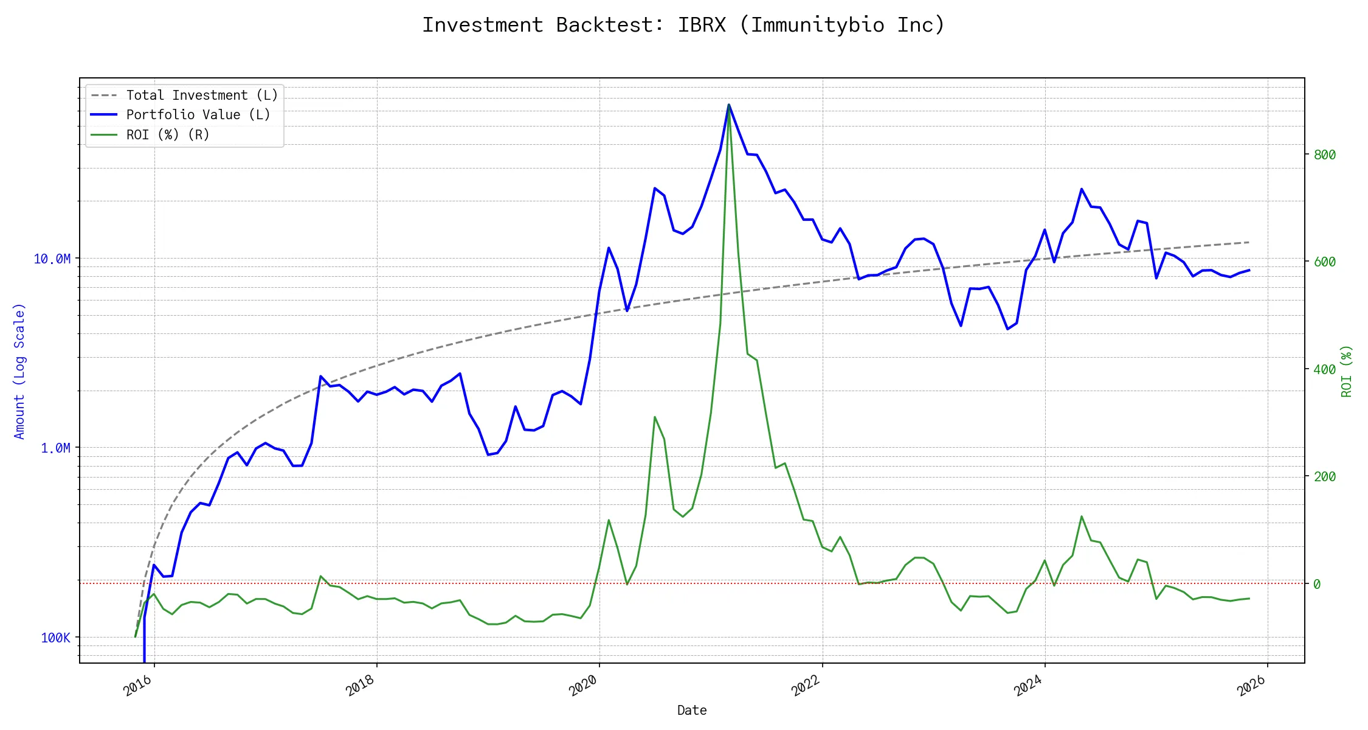The image size is (1368, 730).
Task: Click the 10.0M left axis tick label
Action: click(52, 259)
